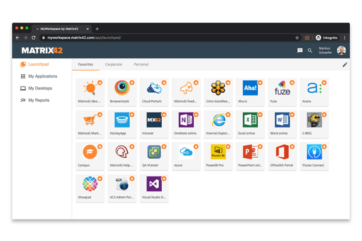Image resolution: width=362 pixels, height=241 pixels.
Task: Open My Reports in the sidebar
Action: [35, 100]
